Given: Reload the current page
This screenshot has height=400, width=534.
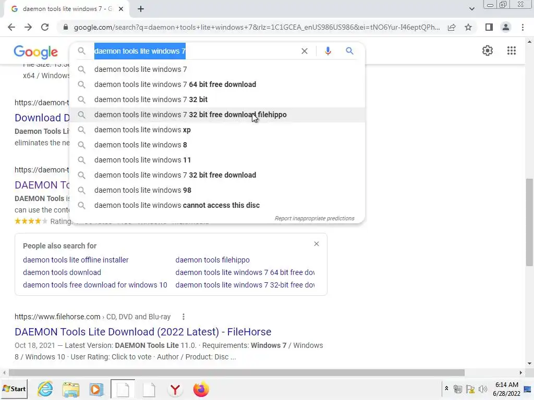Looking at the screenshot, I should (45, 27).
